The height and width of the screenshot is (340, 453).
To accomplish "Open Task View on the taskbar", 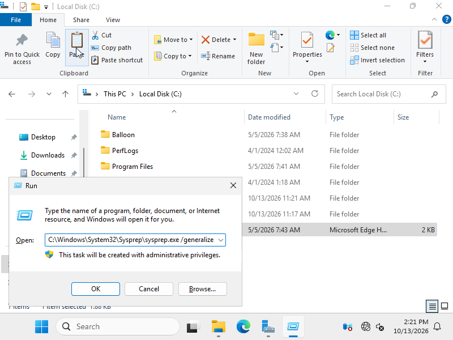I will click(193, 327).
